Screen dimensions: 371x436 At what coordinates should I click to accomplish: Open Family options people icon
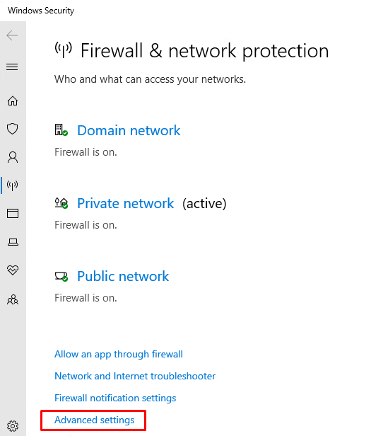(x=13, y=300)
